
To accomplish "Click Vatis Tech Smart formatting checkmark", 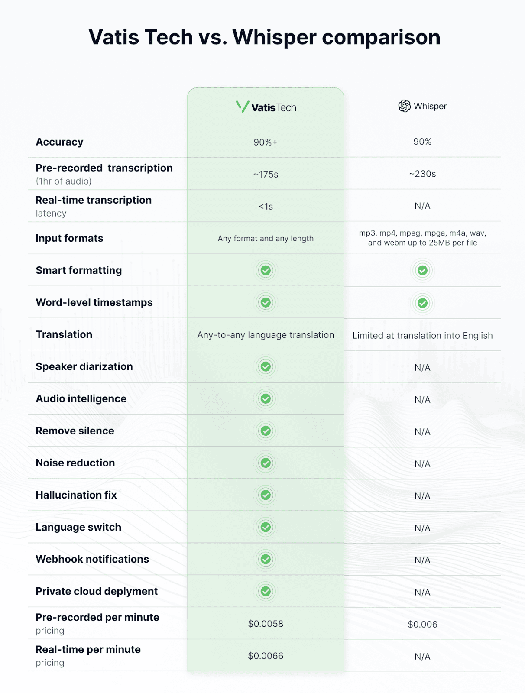I will click(x=266, y=270).
